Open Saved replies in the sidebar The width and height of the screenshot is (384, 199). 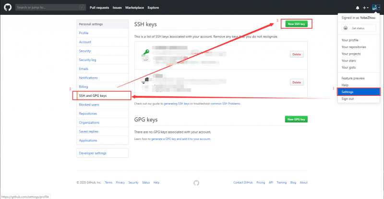[102, 131]
